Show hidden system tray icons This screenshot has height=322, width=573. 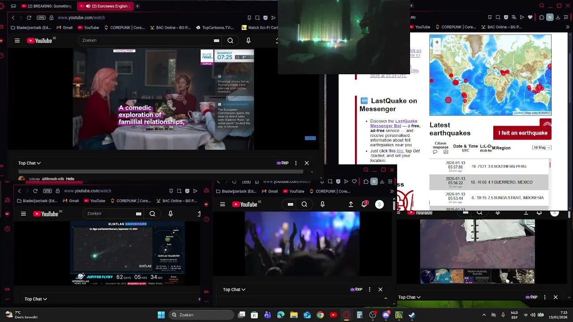(x=484, y=315)
